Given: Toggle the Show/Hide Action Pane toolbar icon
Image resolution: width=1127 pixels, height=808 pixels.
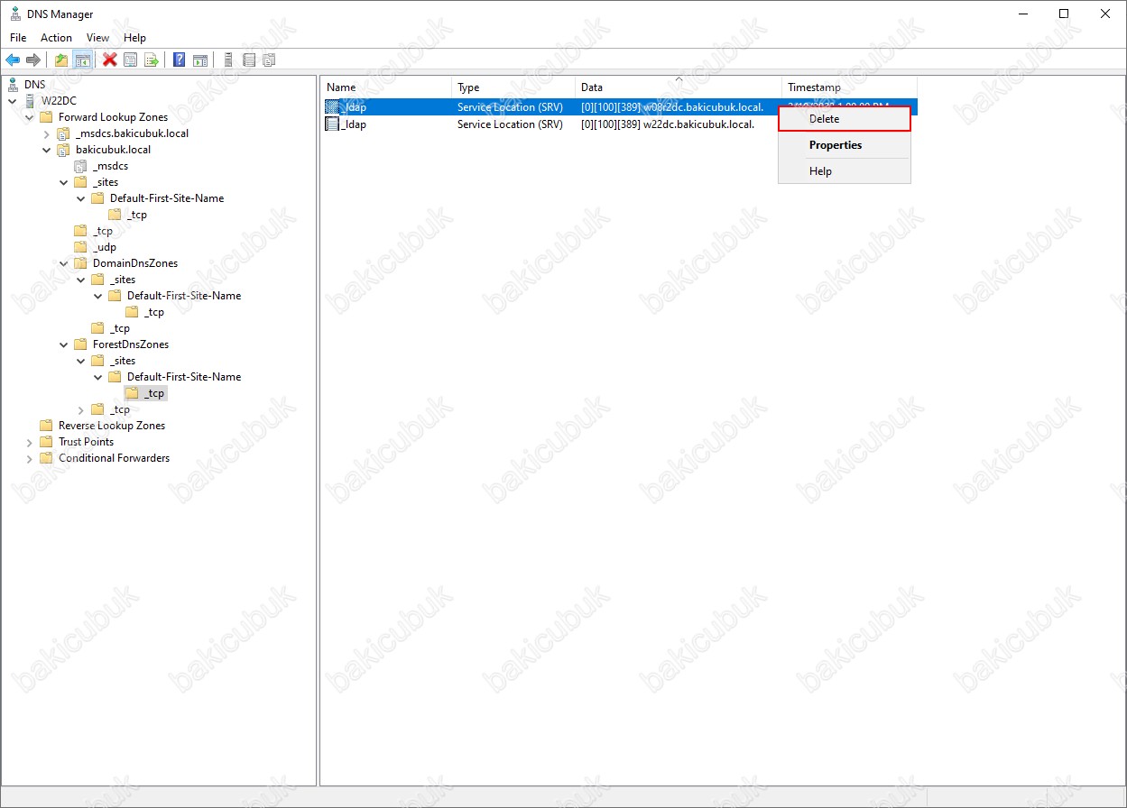Looking at the screenshot, I should tap(200, 60).
